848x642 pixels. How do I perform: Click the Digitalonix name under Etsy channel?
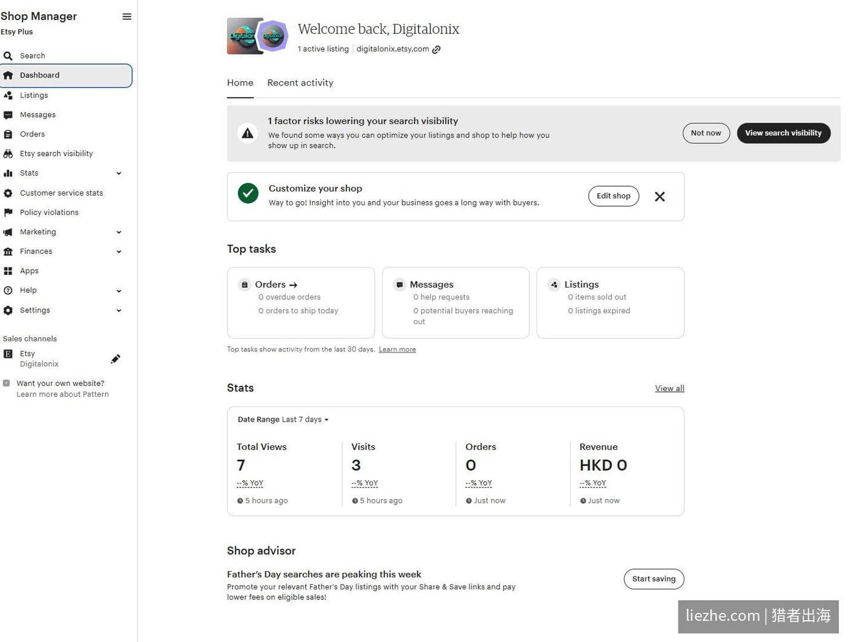coord(39,364)
